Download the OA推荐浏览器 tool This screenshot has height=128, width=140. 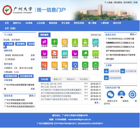pos(112,71)
